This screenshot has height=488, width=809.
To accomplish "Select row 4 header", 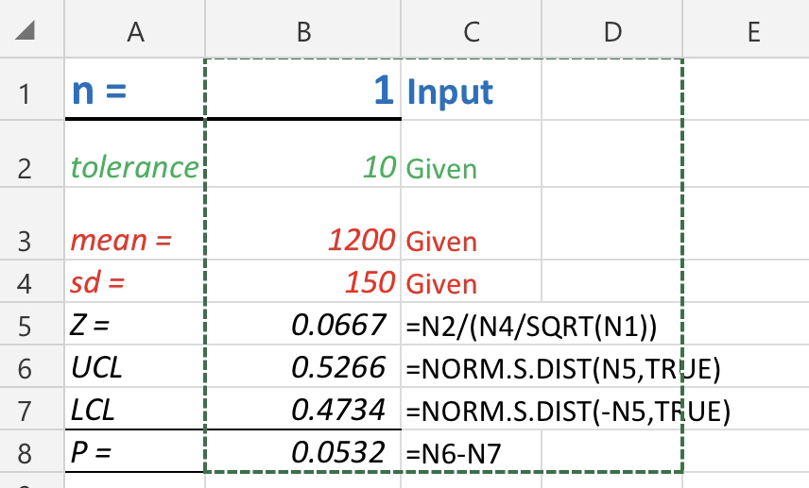I will click(32, 281).
